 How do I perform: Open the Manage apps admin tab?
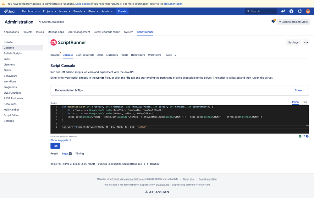pos(56,32)
